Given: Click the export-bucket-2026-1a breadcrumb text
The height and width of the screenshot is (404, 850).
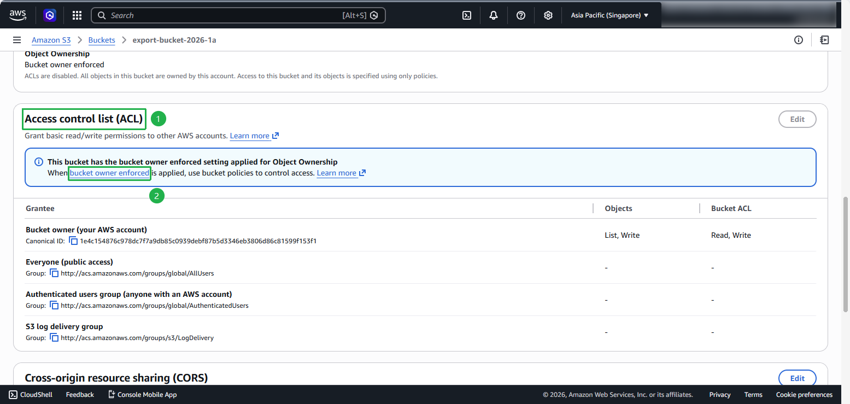Looking at the screenshot, I should (x=174, y=40).
